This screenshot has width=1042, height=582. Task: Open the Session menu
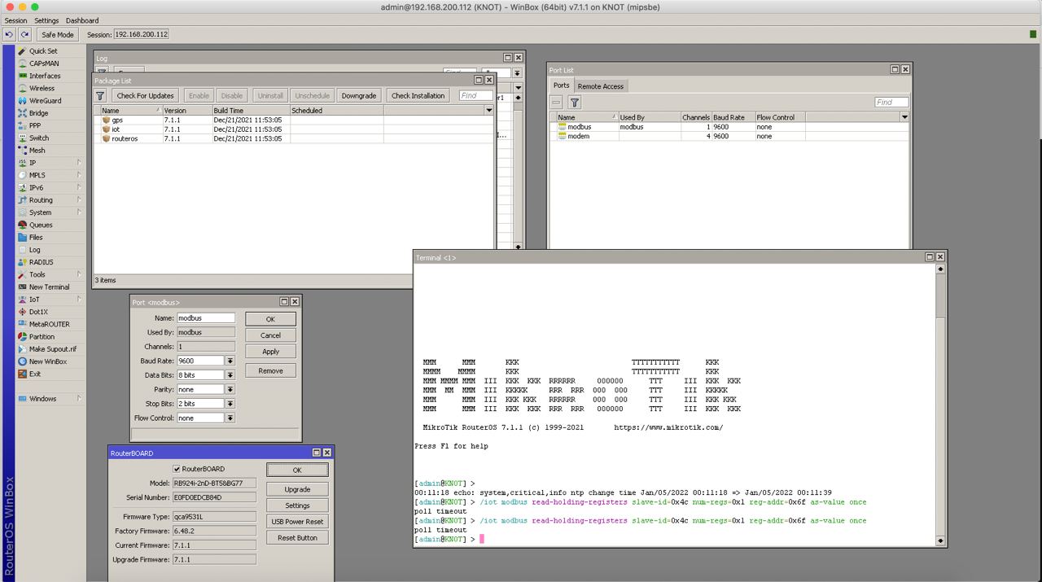tap(15, 20)
